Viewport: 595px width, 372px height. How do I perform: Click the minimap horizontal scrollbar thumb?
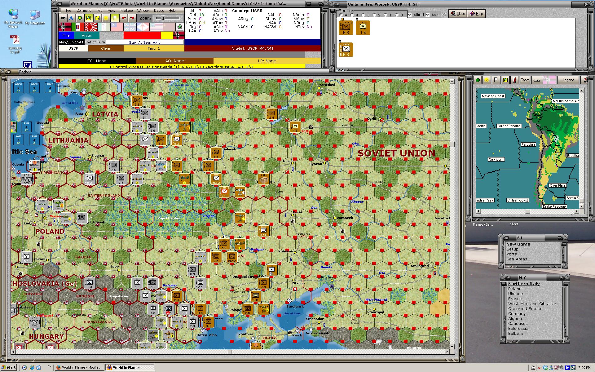click(x=527, y=211)
